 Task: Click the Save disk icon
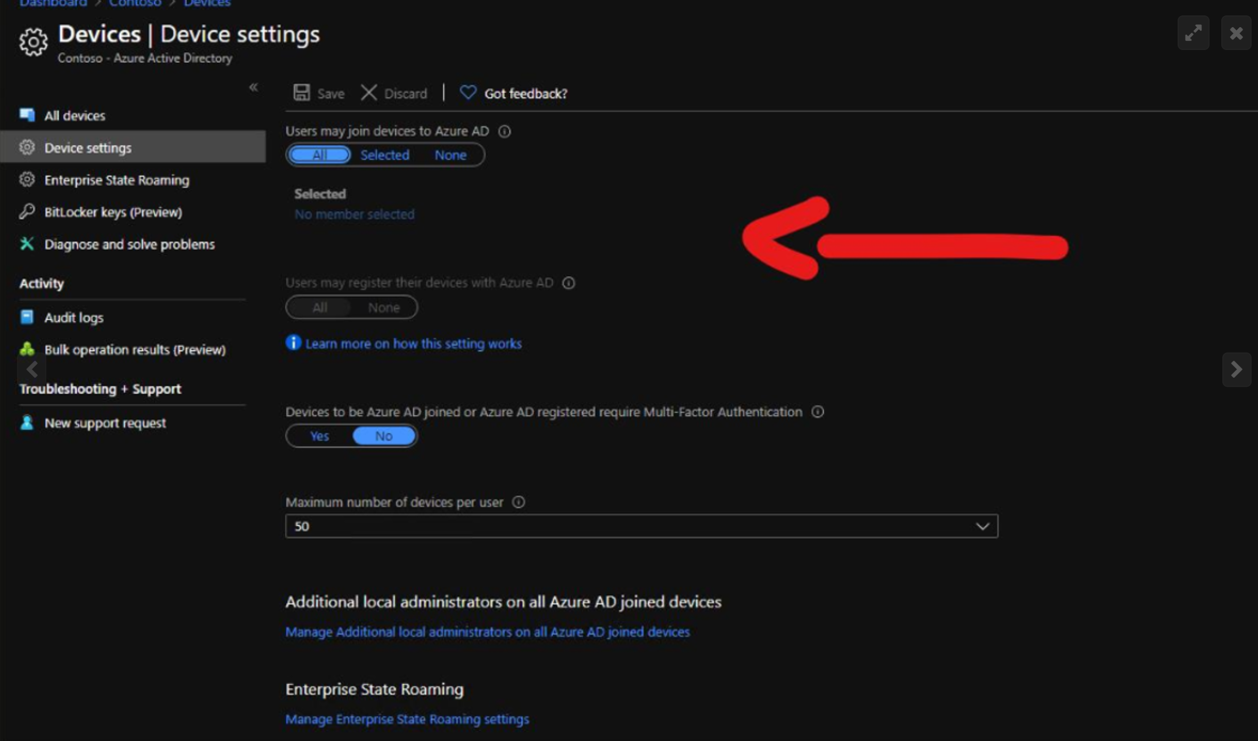pyautogui.click(x=301, y=93)
